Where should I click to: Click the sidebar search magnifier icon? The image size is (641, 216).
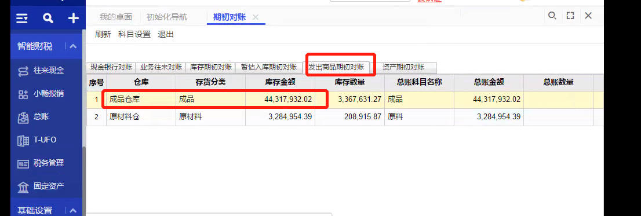click(x=48, y=19)
